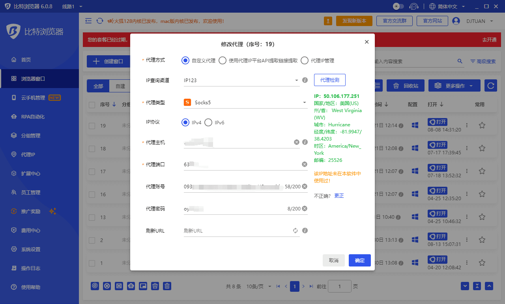The height and width of the screenshot is (304, 505).
Task: Open 高级搜索 filter
Action: click(483, 62)
